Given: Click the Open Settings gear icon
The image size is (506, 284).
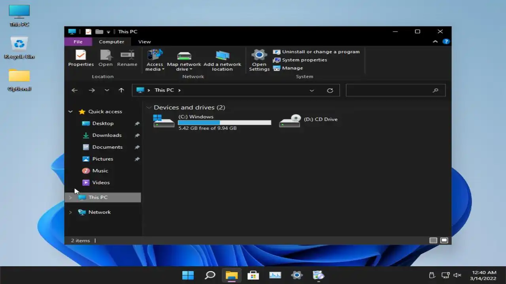Looking at the screenshot, I should click(259, 54).
